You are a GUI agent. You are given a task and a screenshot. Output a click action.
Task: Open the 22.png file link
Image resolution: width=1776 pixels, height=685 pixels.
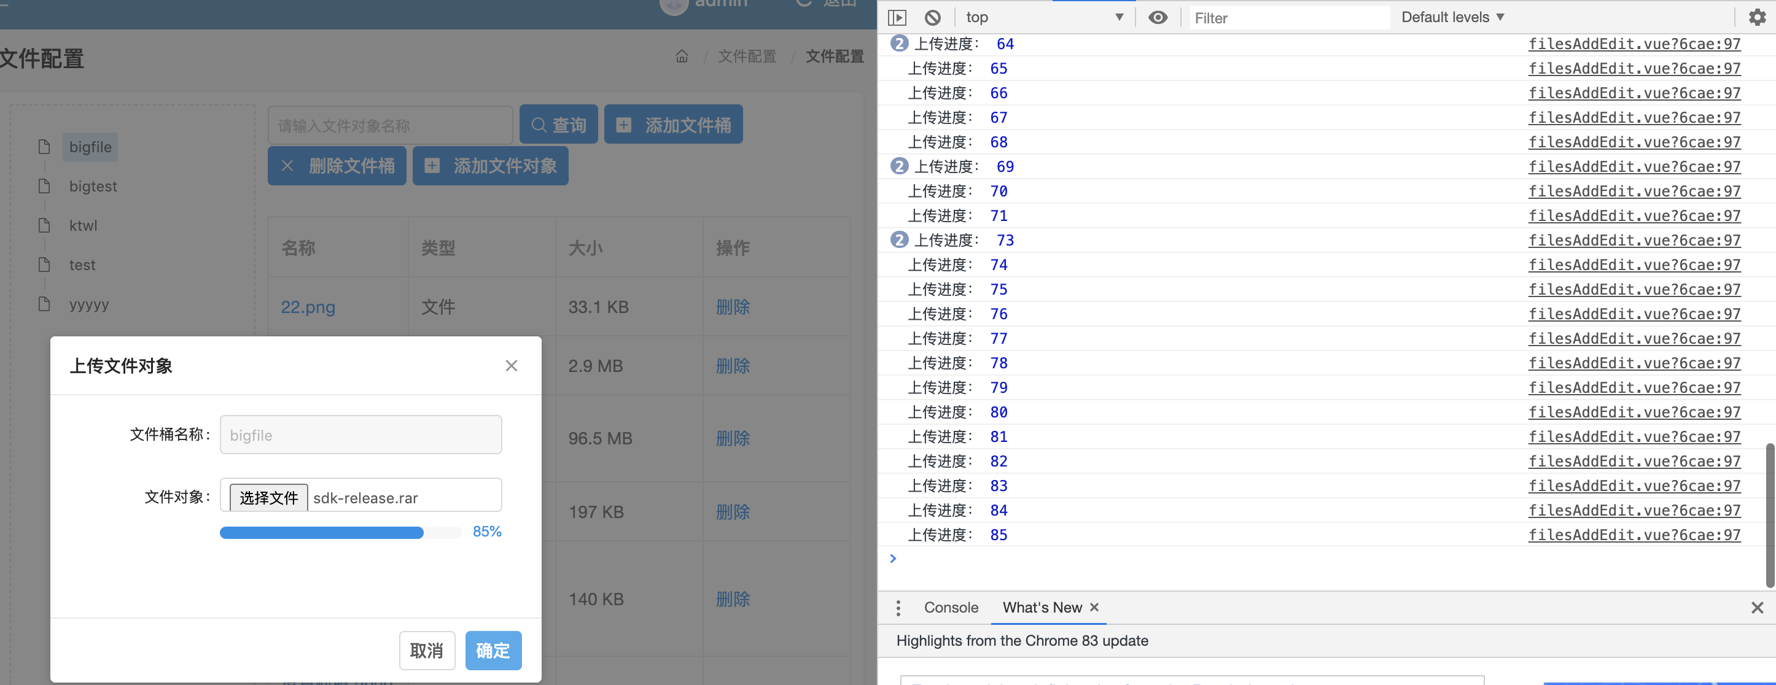tap(308, 307)
